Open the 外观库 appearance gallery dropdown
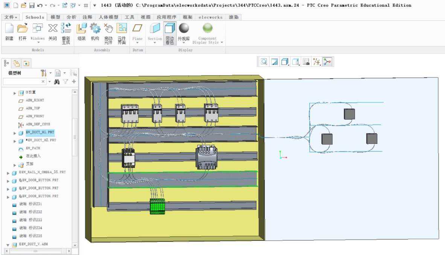 pos(184,42)
